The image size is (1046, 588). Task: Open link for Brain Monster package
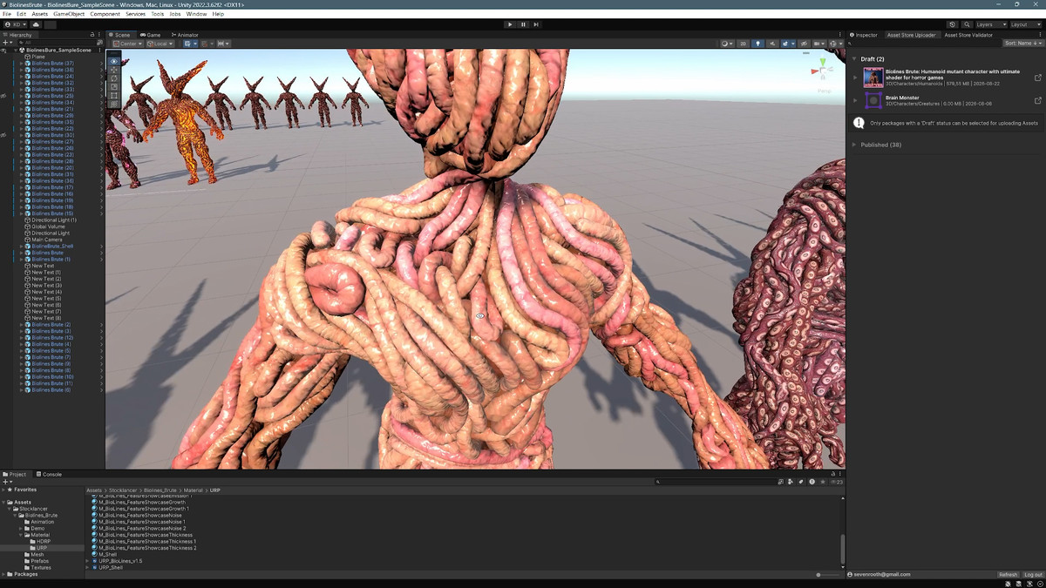1037,101
